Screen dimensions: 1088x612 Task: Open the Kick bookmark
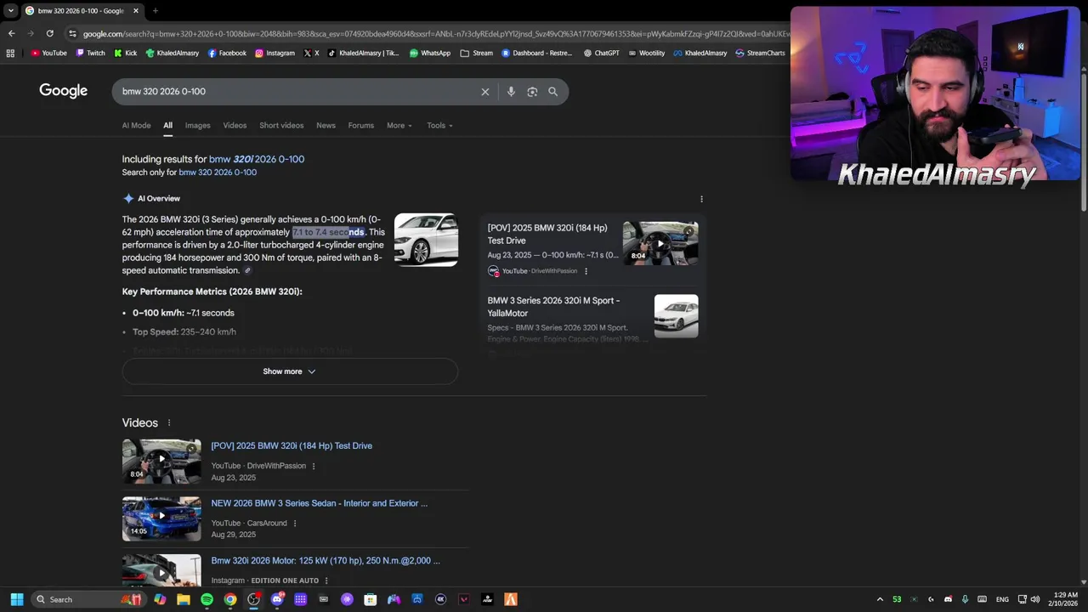(x=125, y=53)
